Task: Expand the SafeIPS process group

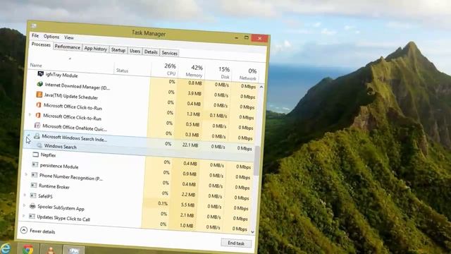Action: pos(25,195)
